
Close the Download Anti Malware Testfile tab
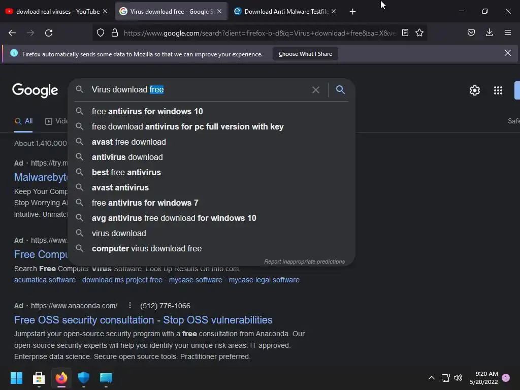click(x=334, y=11)
